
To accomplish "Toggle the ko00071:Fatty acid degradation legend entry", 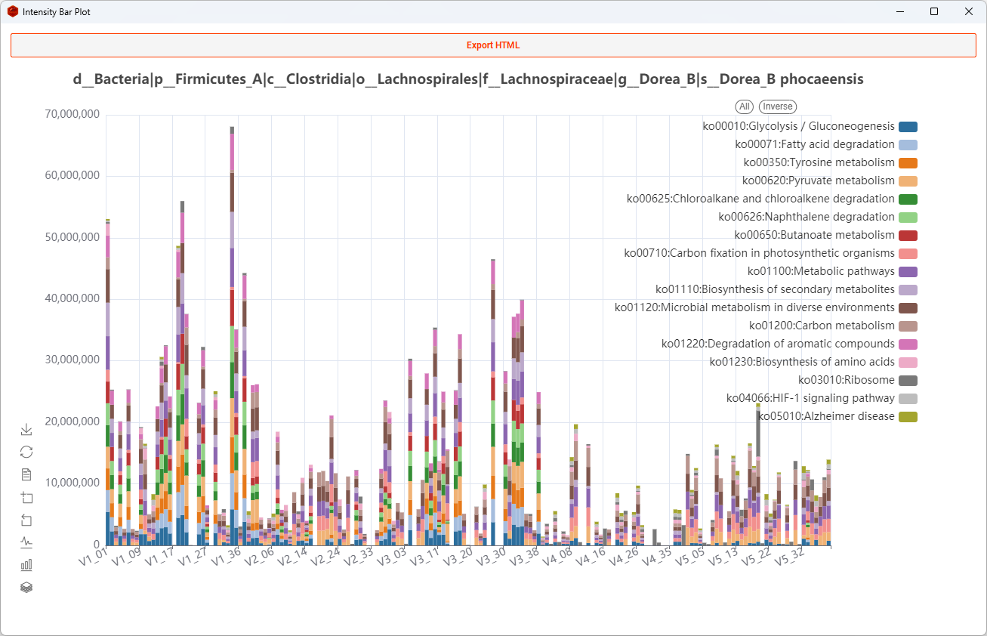I will [x=814, y=145].
